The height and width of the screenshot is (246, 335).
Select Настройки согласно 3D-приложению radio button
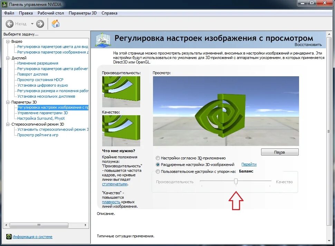point(158,158)
